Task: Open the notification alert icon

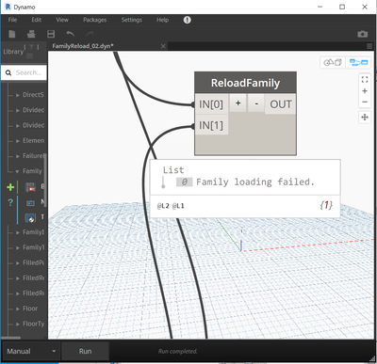Action: point(187,20)
